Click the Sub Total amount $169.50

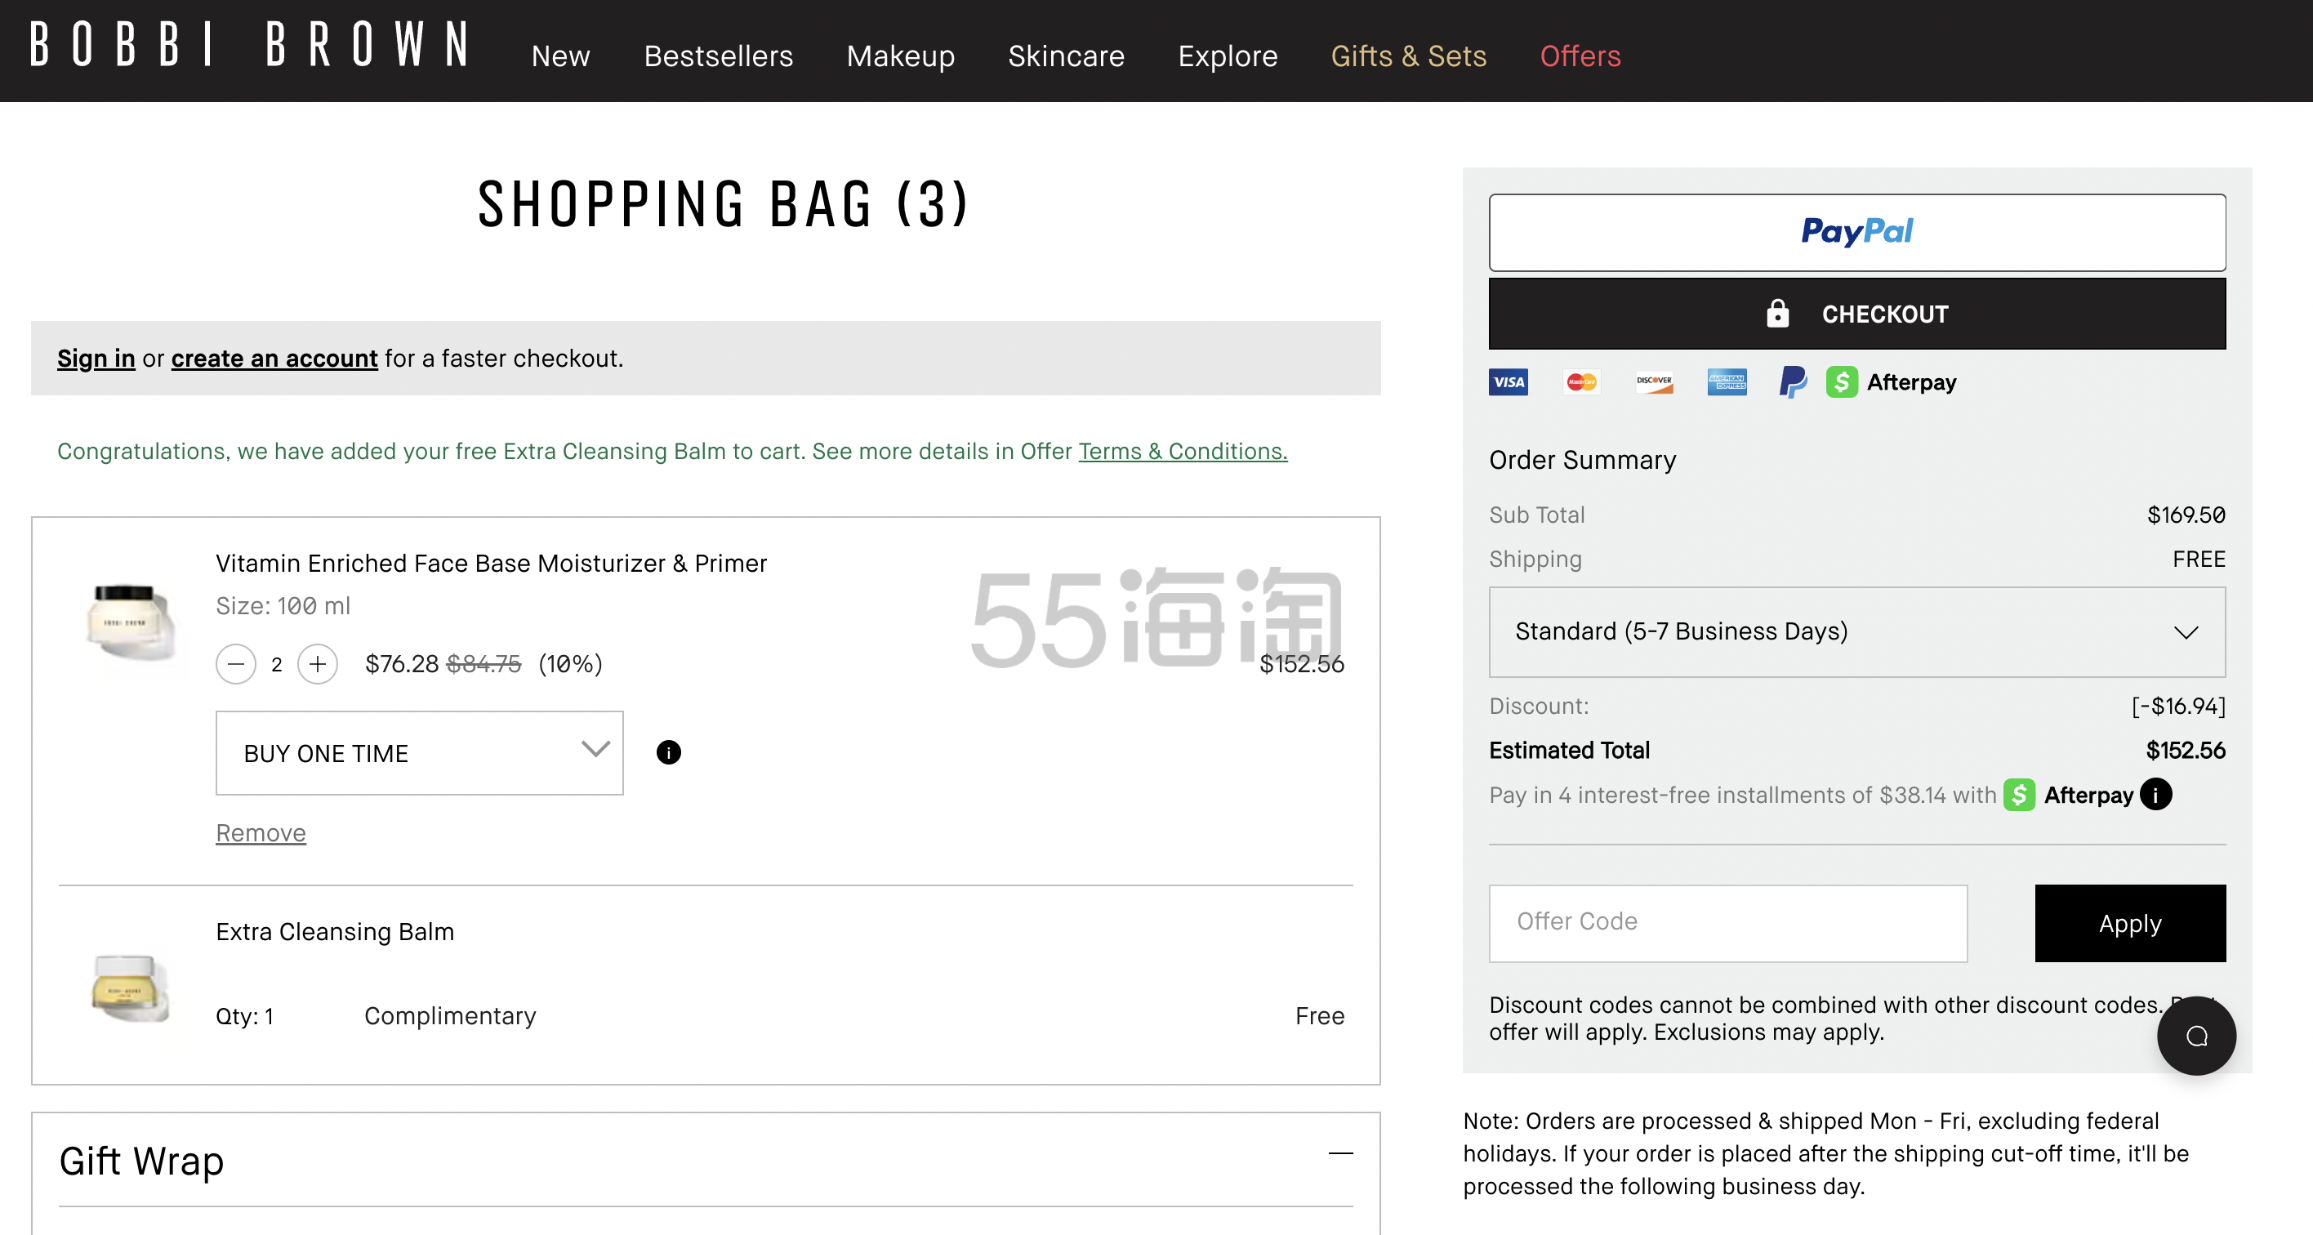(x=2186, y=515)
